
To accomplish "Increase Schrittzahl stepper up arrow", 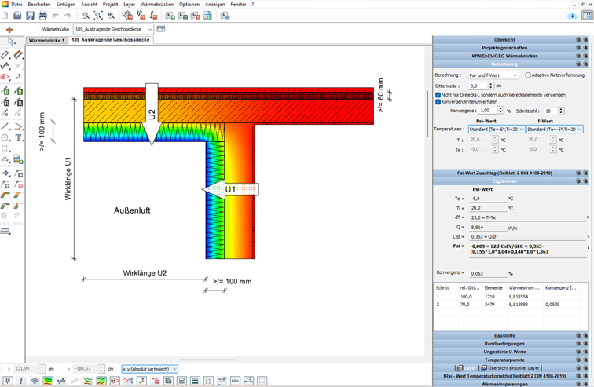I will pos(562,109).
